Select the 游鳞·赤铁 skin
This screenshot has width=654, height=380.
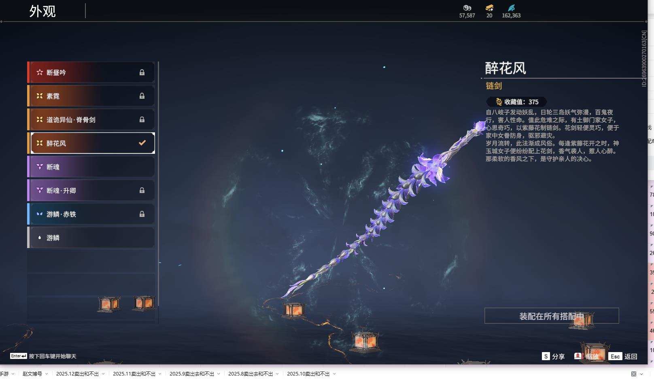coord(91,214)
